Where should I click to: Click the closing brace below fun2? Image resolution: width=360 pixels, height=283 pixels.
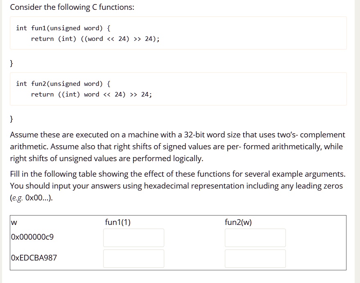point(11,119)
